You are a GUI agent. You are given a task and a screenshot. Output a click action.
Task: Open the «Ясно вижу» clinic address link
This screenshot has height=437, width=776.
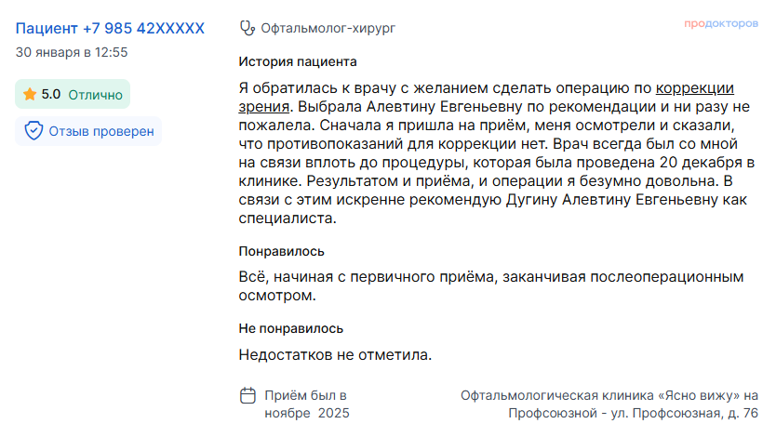609,404
